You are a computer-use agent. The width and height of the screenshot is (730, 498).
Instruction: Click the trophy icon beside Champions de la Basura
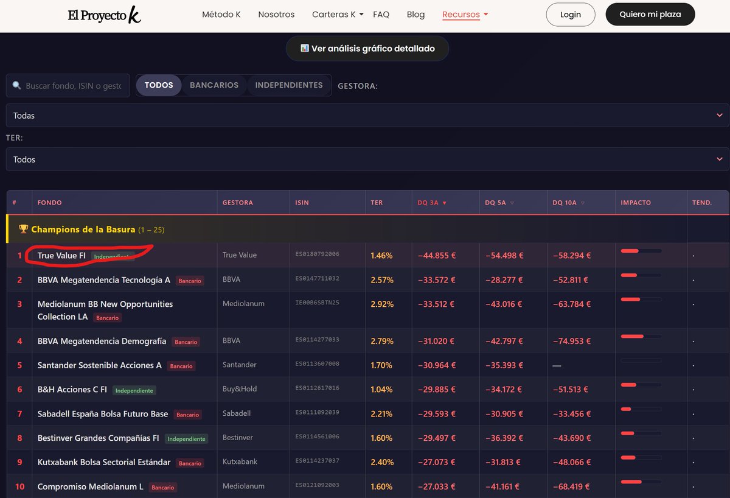pyautogui.click(x=24, y=230)
